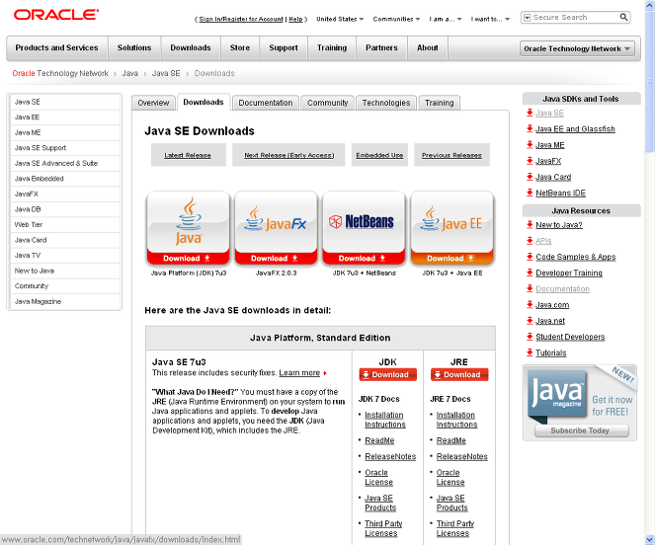Click the red arrow icon beside Java.com
Image resolution: width=655 pixels, height=545 pixels.
tap(530, 304)
